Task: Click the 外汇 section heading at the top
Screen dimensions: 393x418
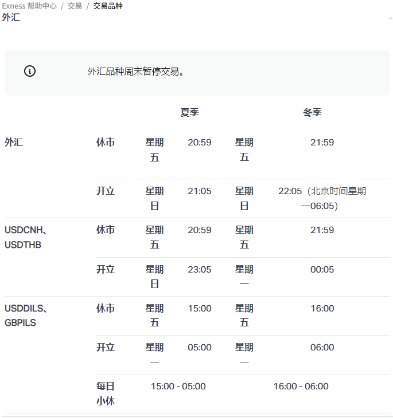Action: tap(11, 18)
